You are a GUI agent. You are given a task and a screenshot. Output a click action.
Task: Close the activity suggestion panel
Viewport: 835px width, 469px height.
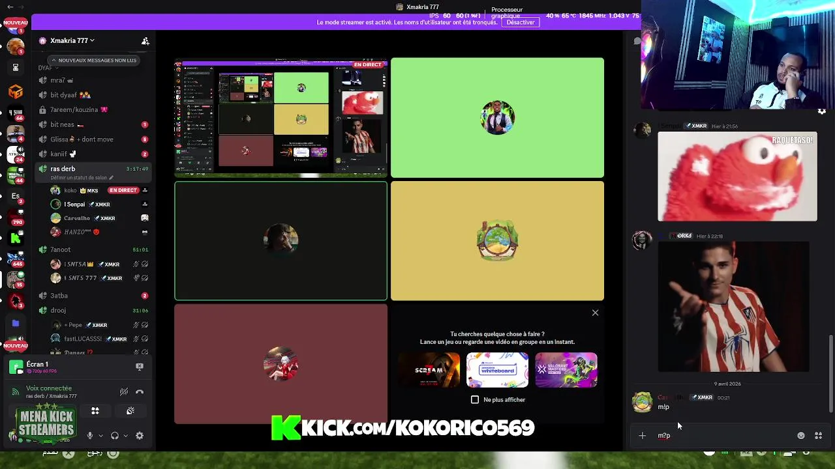[x=595, y=313]
